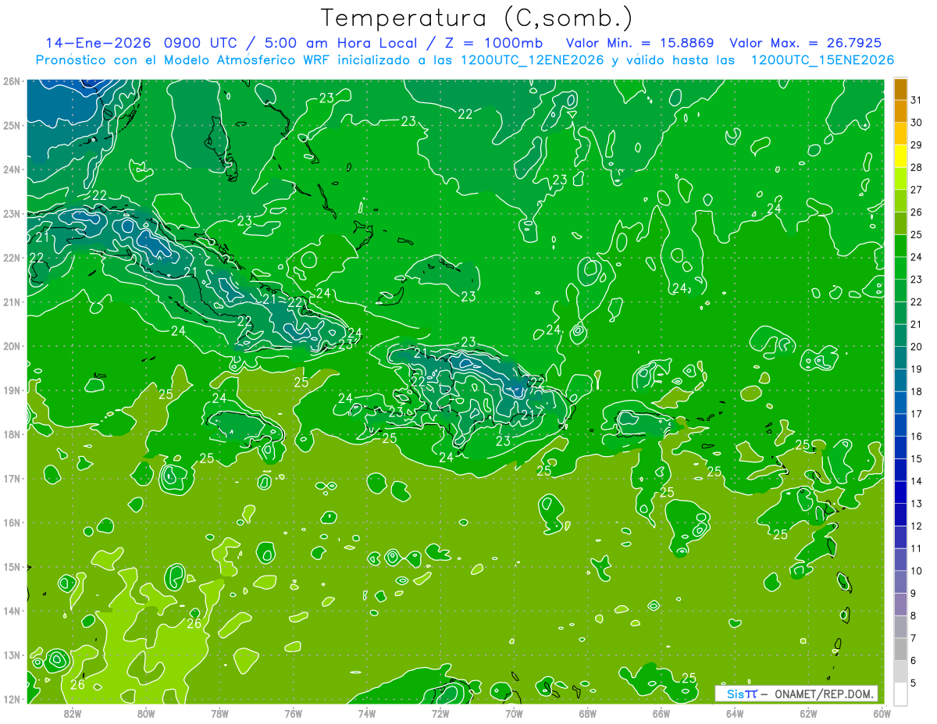Click the '18N' latitude axis label
Viewport: 937px width, 724px height.
(x=12, y=434)
